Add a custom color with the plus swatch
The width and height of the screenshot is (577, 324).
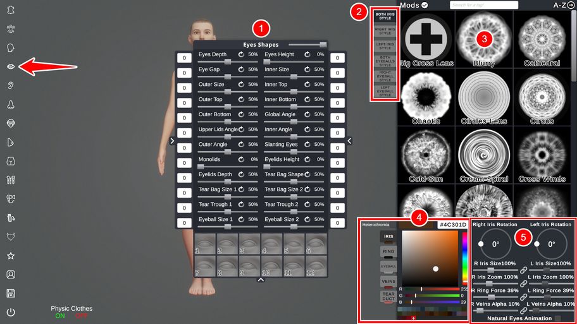pyautogui.click(x=413, y=318)
